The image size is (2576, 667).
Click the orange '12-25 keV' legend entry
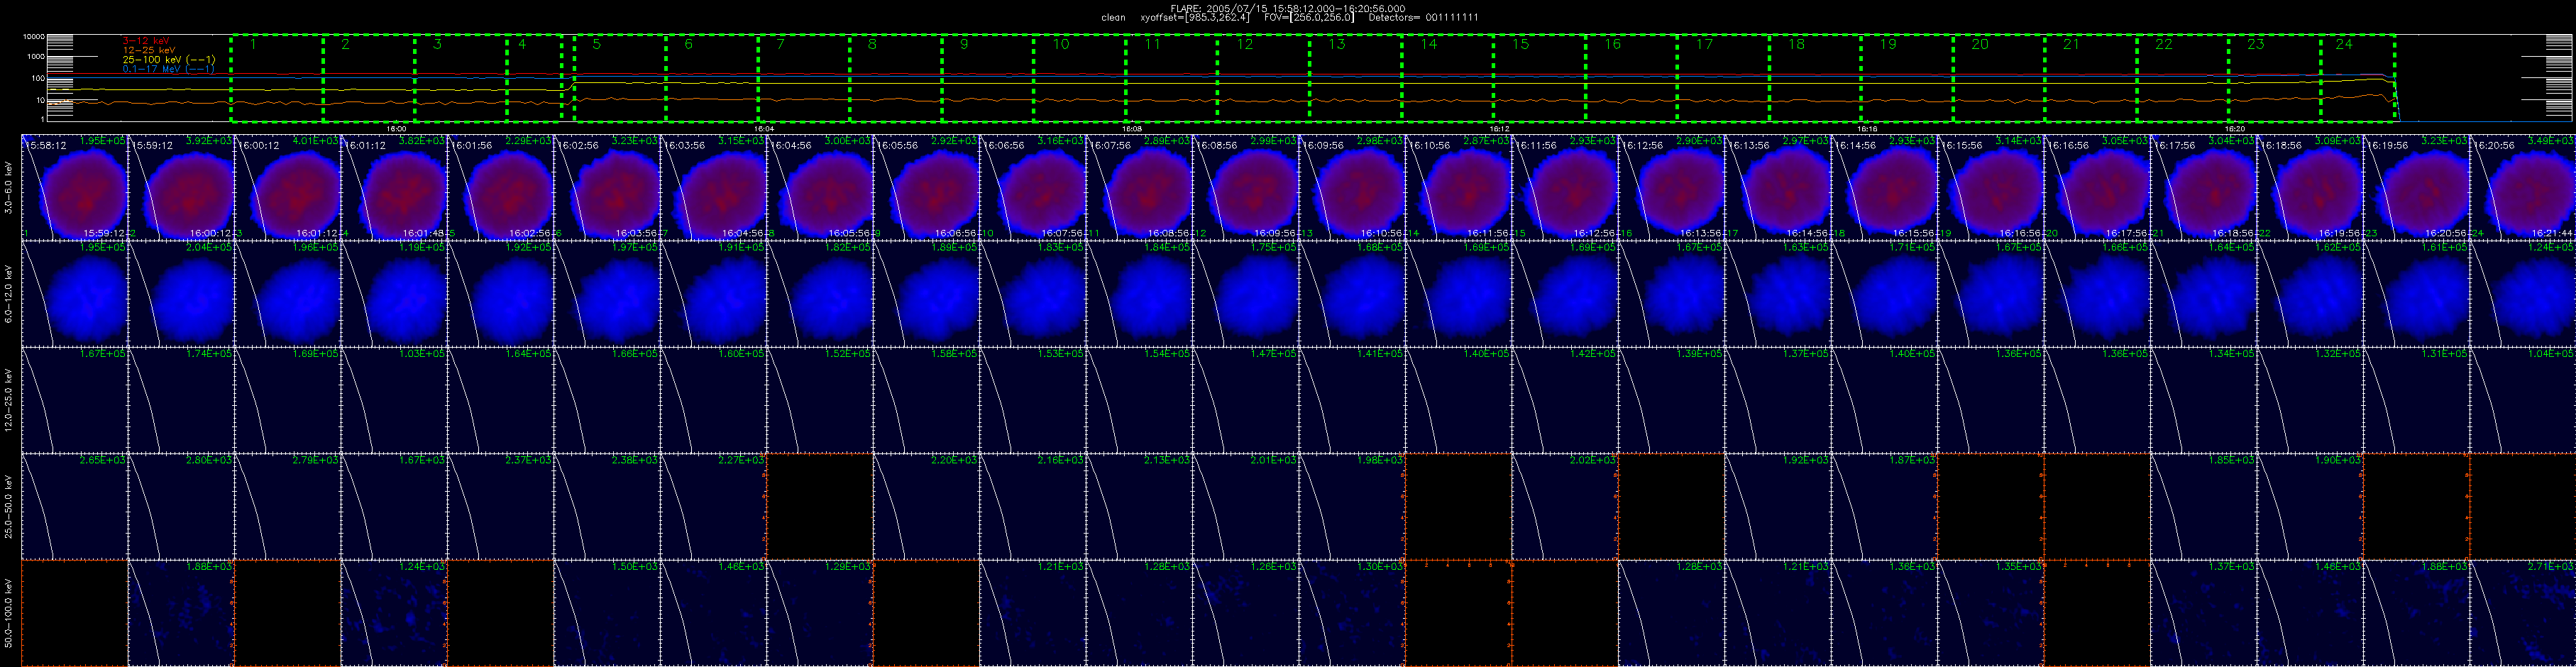click(x=149, y=50)
